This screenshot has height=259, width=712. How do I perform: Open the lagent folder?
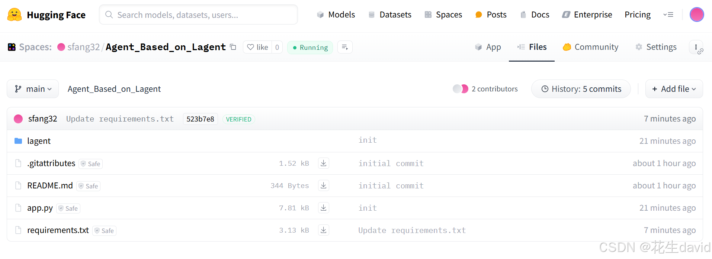click(39, 141)
